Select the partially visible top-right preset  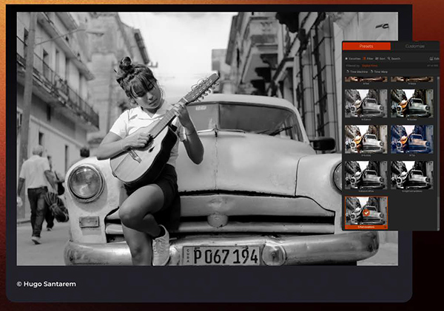(x=412, y=80)
